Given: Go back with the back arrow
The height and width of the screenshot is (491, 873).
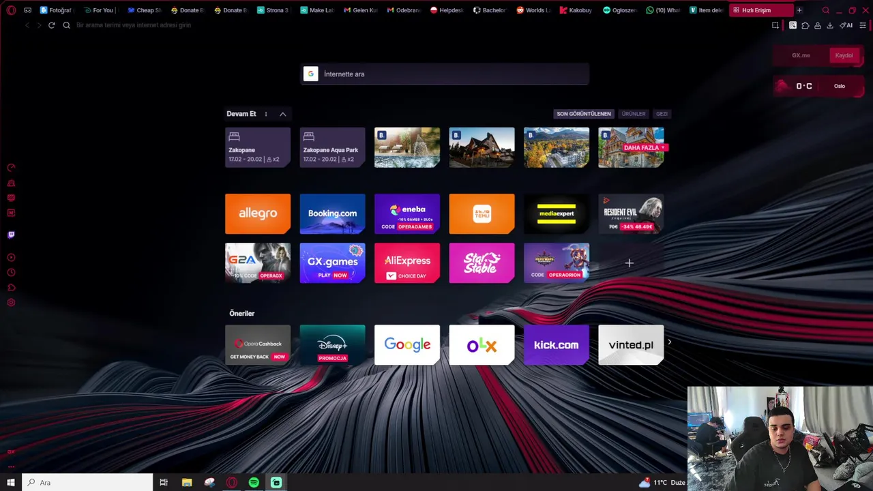Looking at the screenshot, I should 27,25.
